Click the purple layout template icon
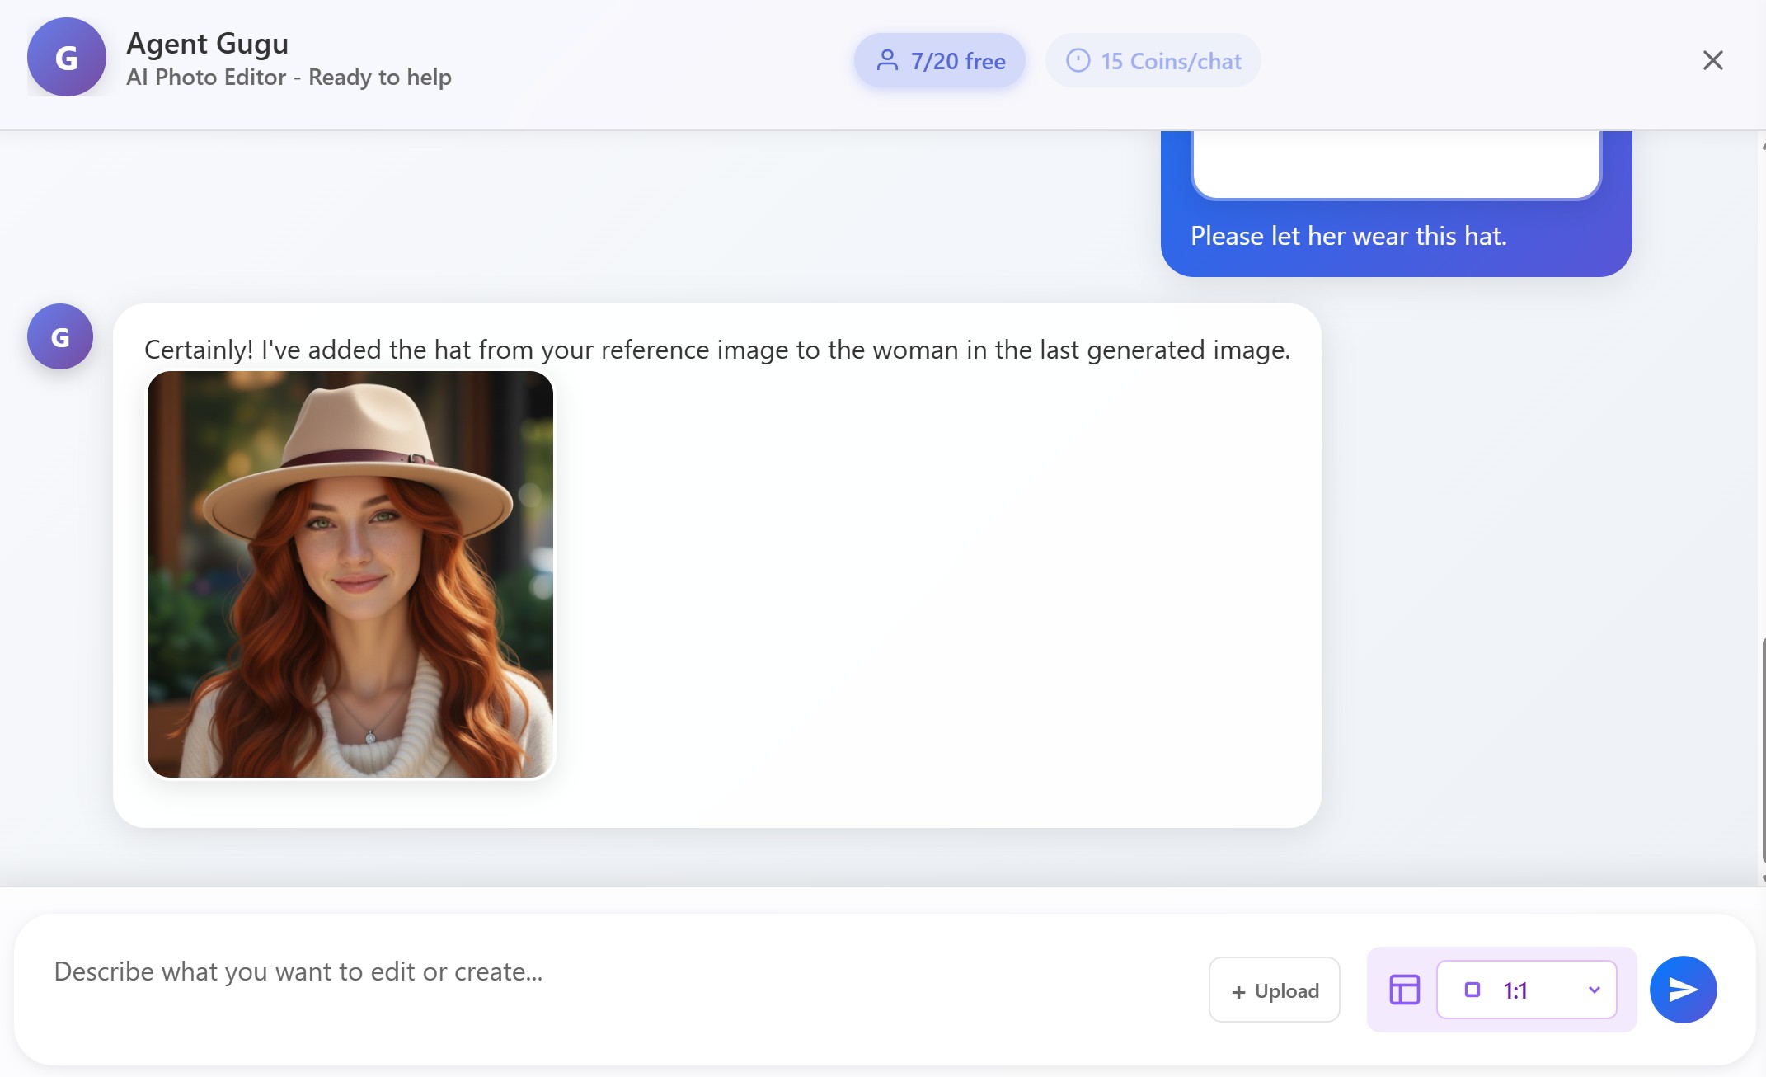Image resolution: width=1766 pixels, height=1077 pixels. (x=1404, y=989)
